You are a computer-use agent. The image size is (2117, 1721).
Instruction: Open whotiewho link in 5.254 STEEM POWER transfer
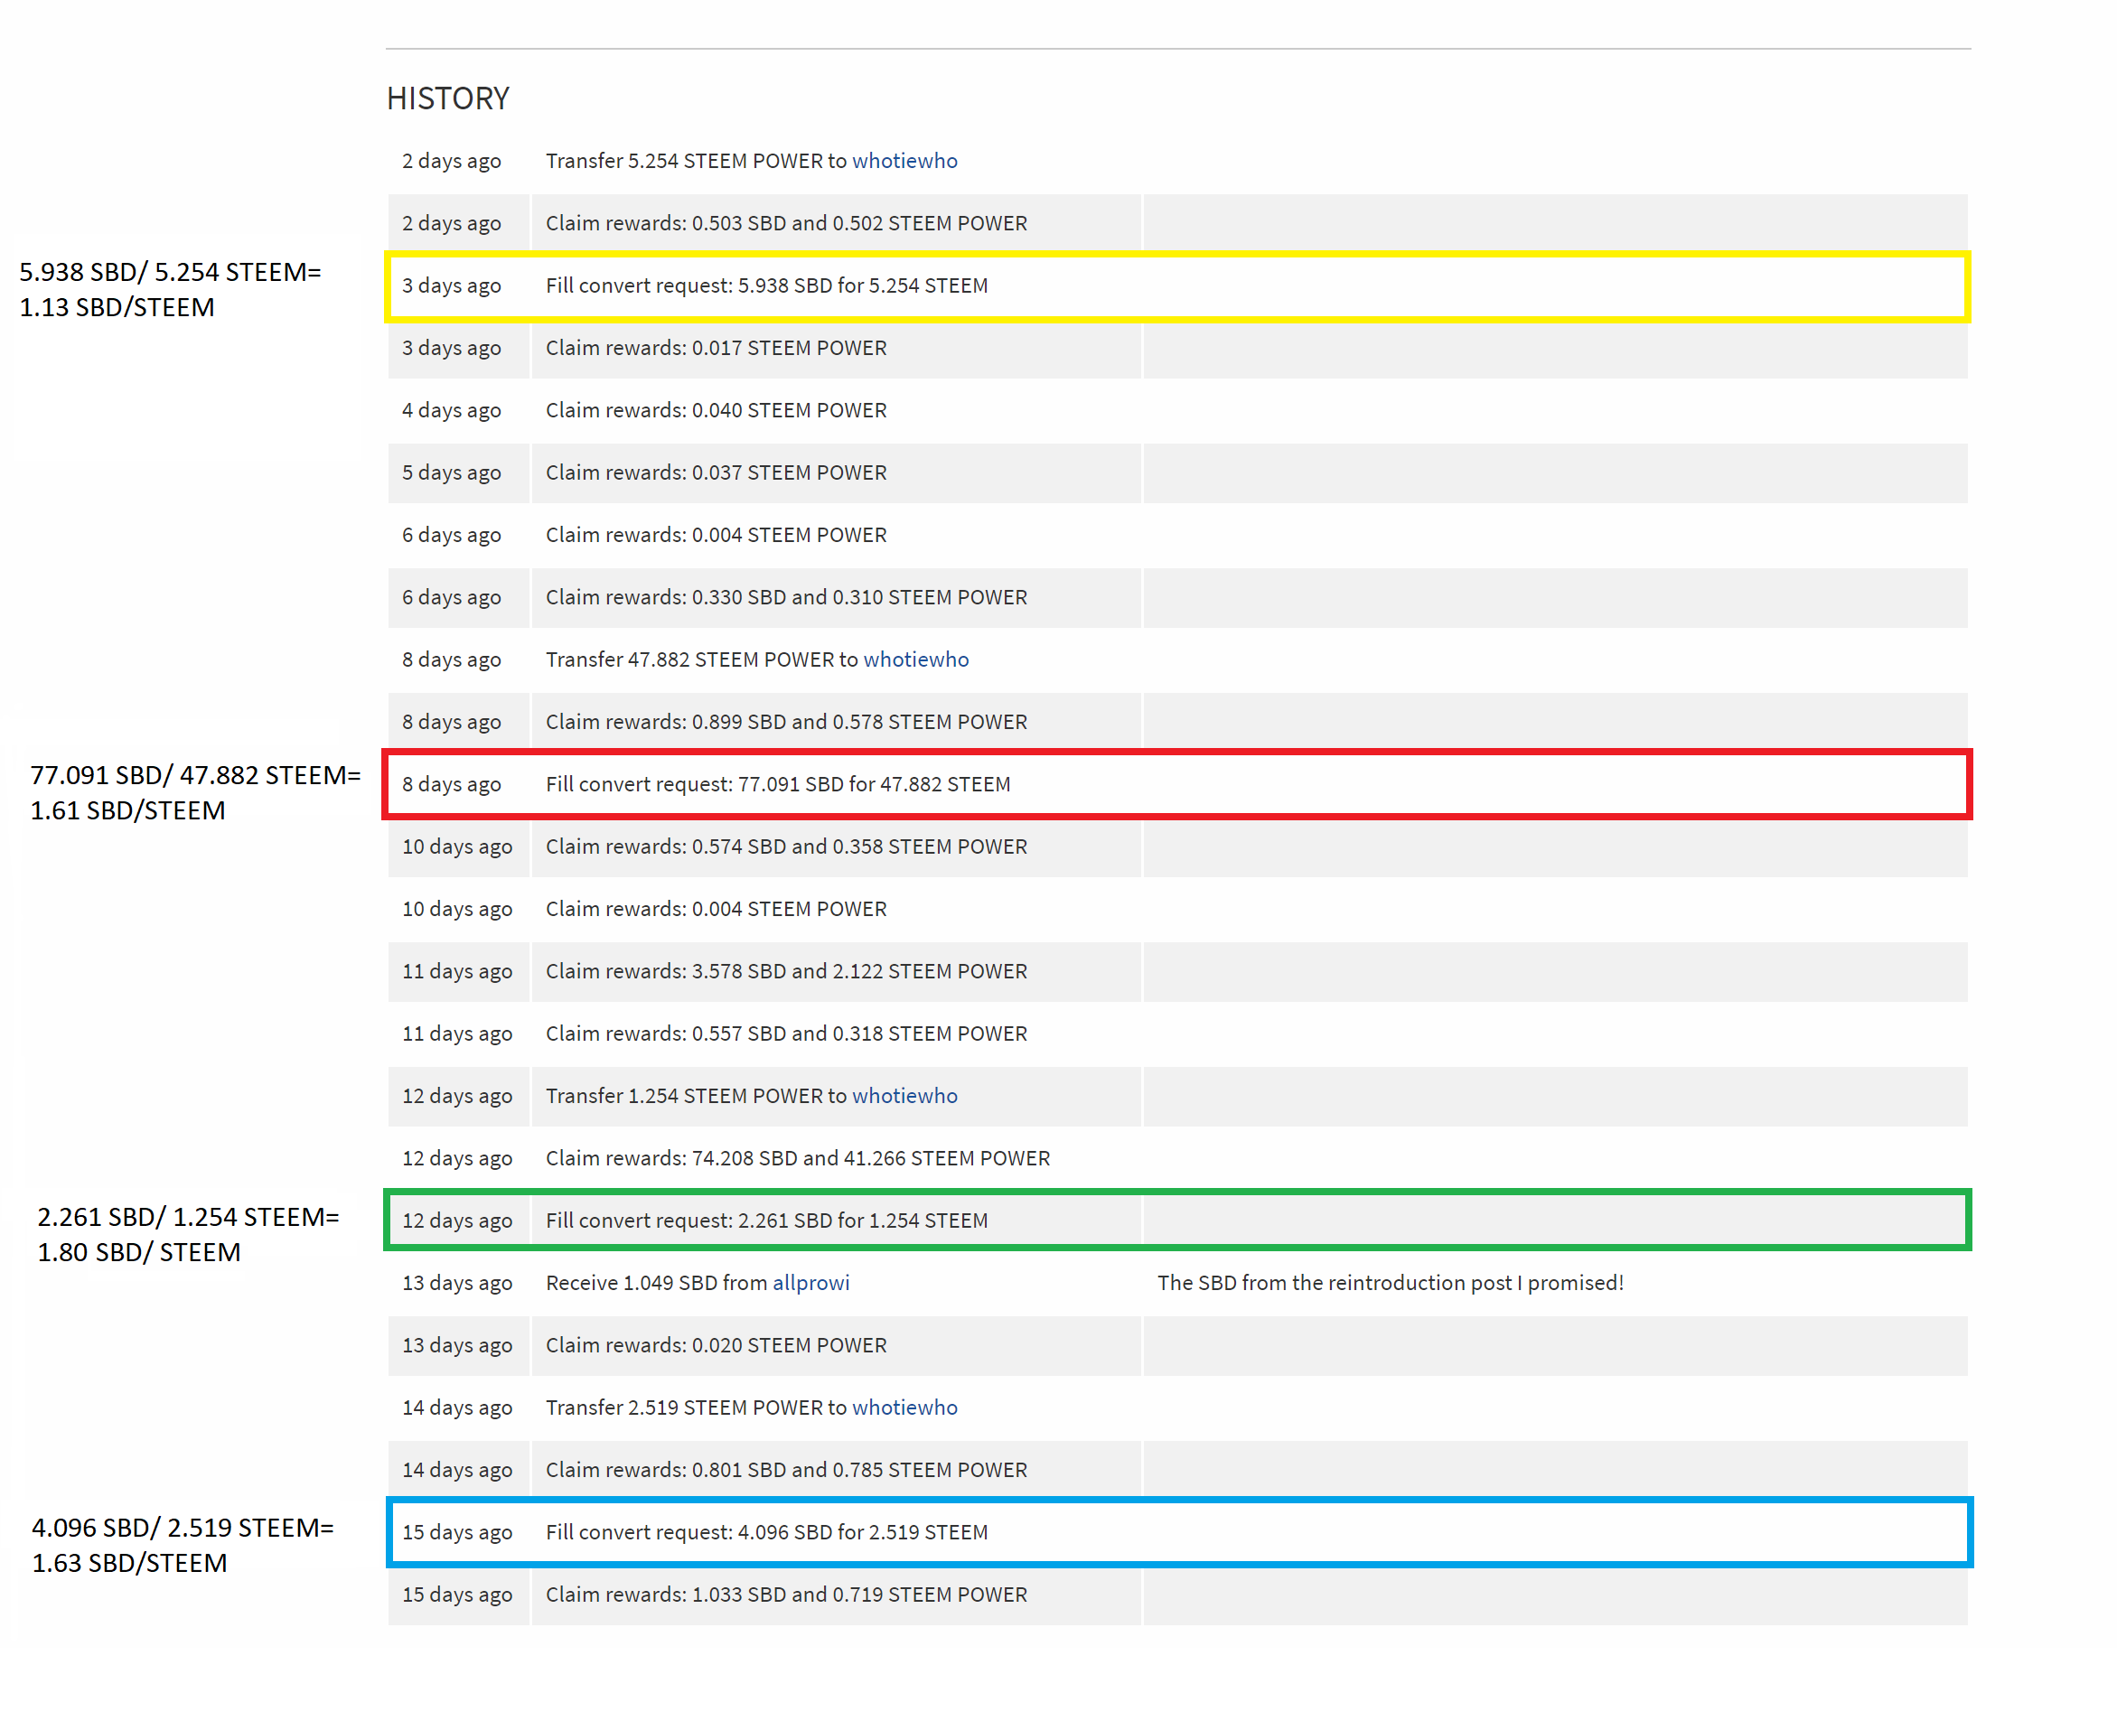click(x=904, y=161)
